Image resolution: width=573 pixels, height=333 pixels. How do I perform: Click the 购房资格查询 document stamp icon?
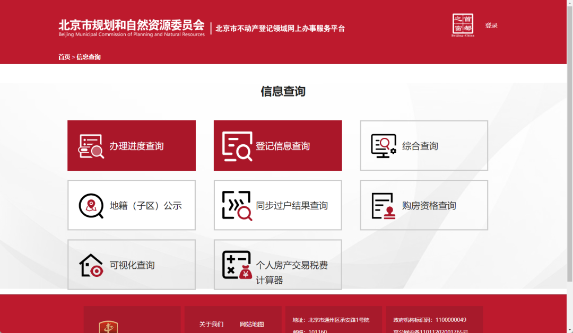[384, 206]
